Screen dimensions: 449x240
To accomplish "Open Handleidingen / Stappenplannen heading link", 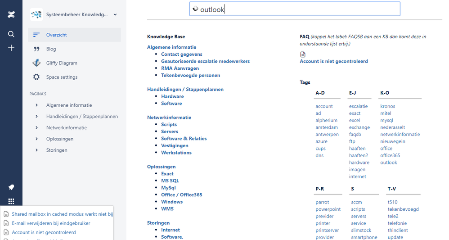I will [185, 90].
